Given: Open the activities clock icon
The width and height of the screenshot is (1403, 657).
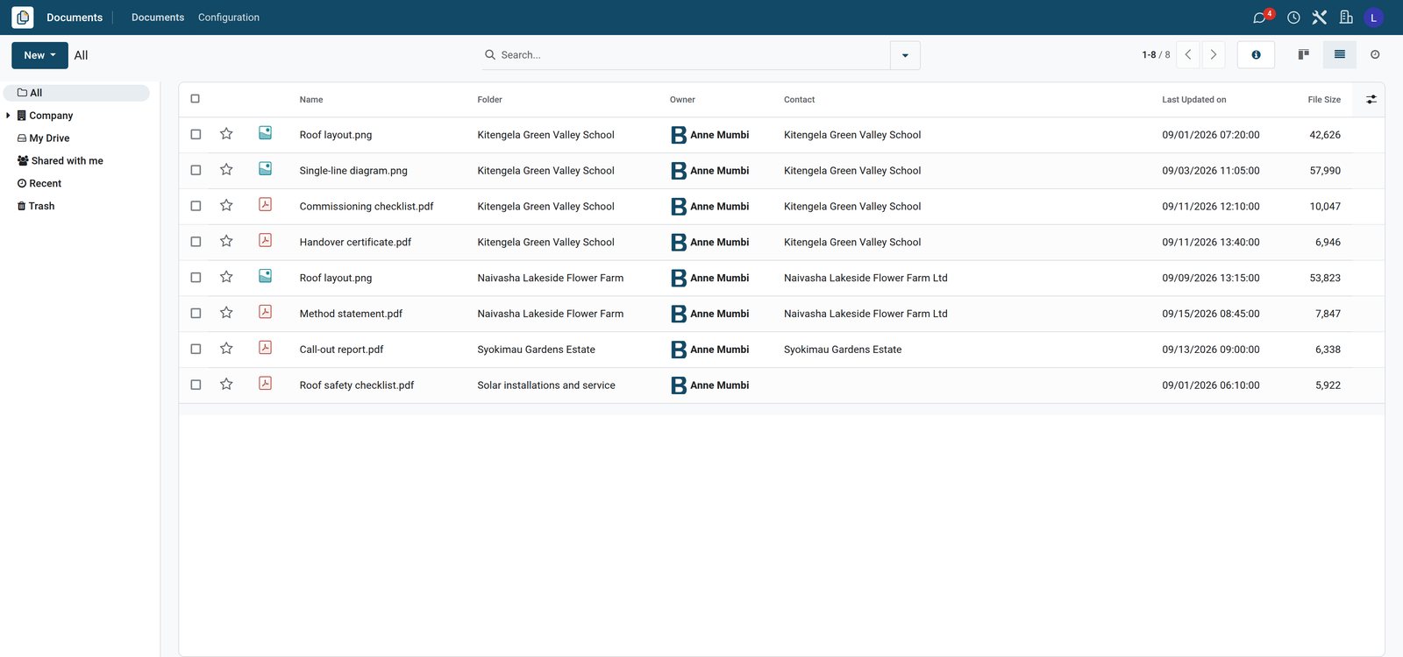Looking at the screenshot, I should [1293, 18].
